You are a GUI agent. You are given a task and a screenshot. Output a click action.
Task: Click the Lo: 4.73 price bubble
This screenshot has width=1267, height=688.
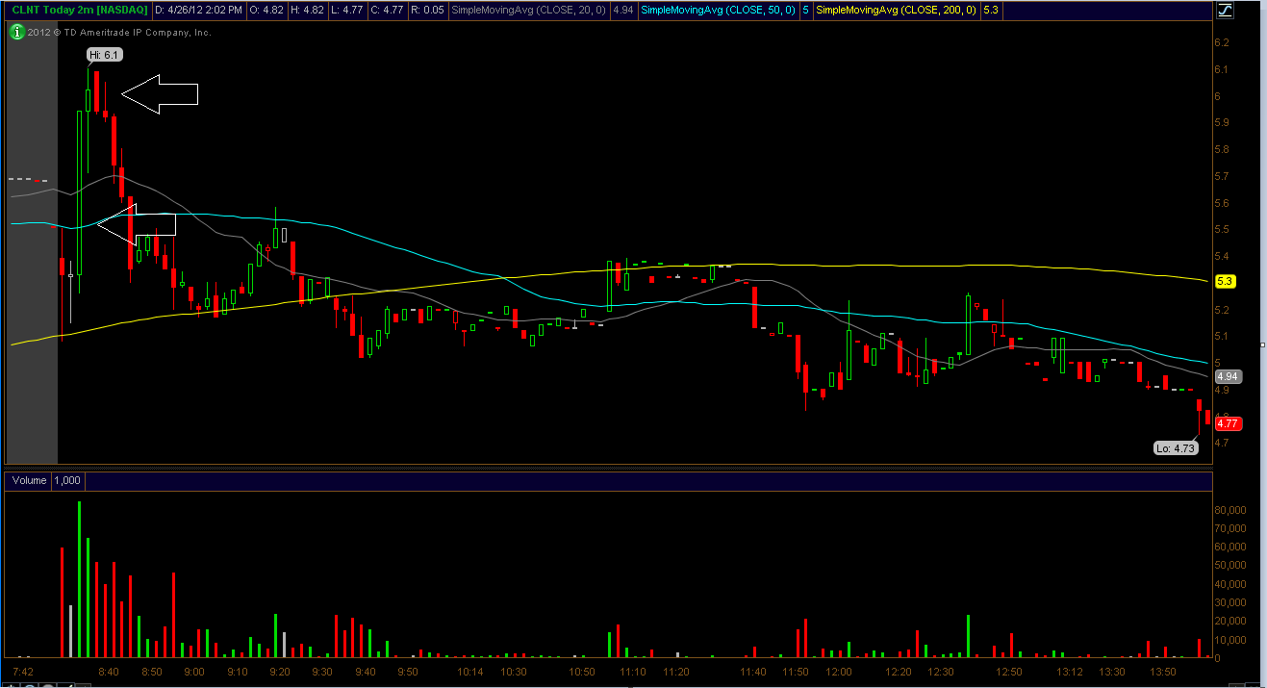1176,447
